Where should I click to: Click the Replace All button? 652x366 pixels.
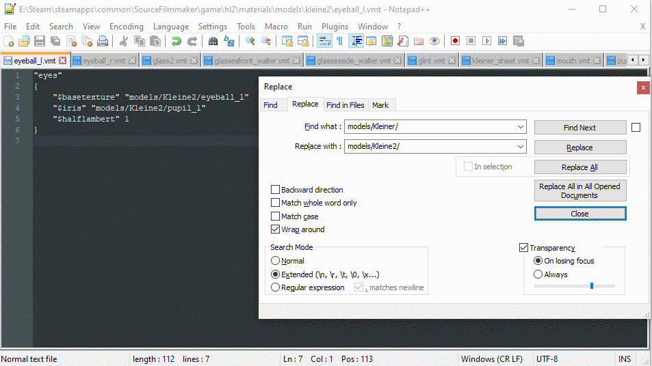pyautogui.click(x=579, y=167)
